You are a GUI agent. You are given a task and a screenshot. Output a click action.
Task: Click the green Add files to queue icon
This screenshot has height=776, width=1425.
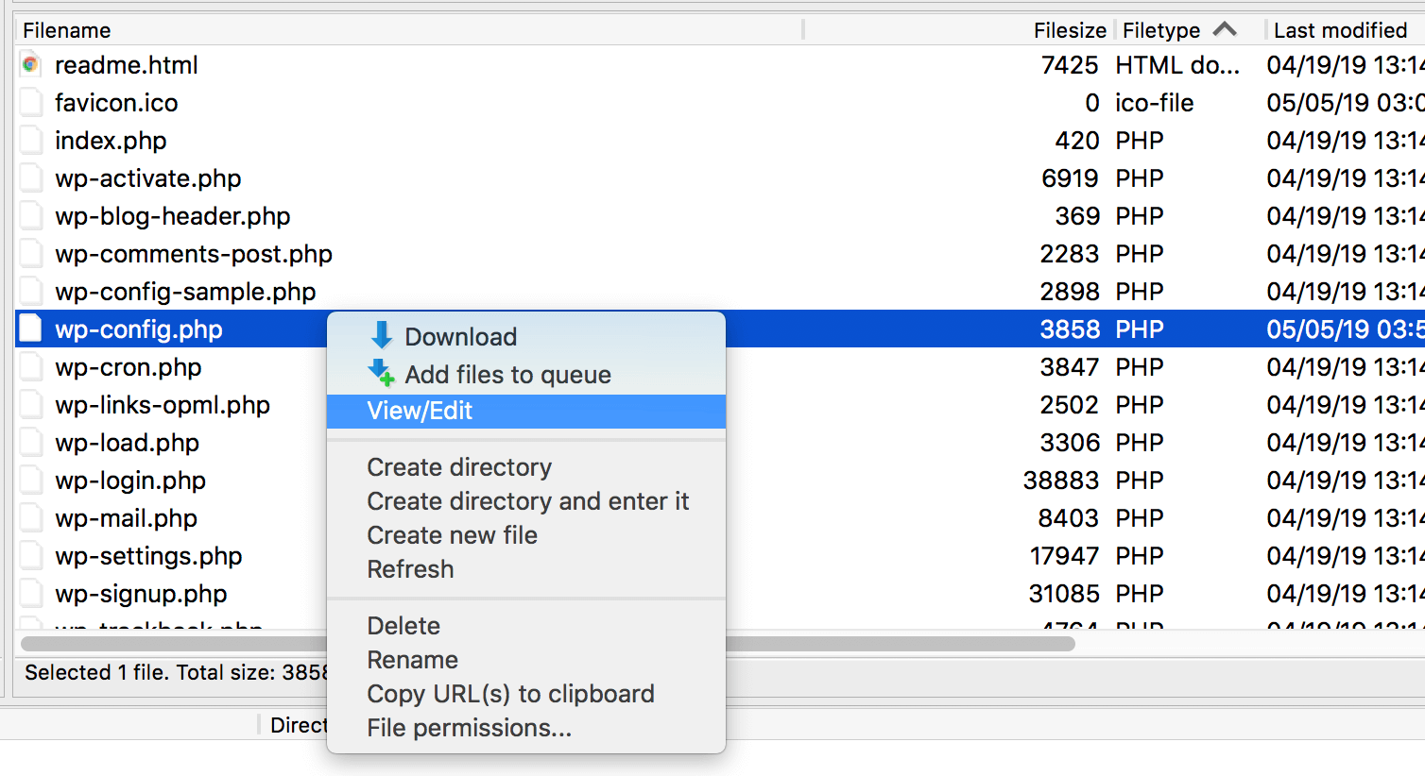click(x=382, y=374)
